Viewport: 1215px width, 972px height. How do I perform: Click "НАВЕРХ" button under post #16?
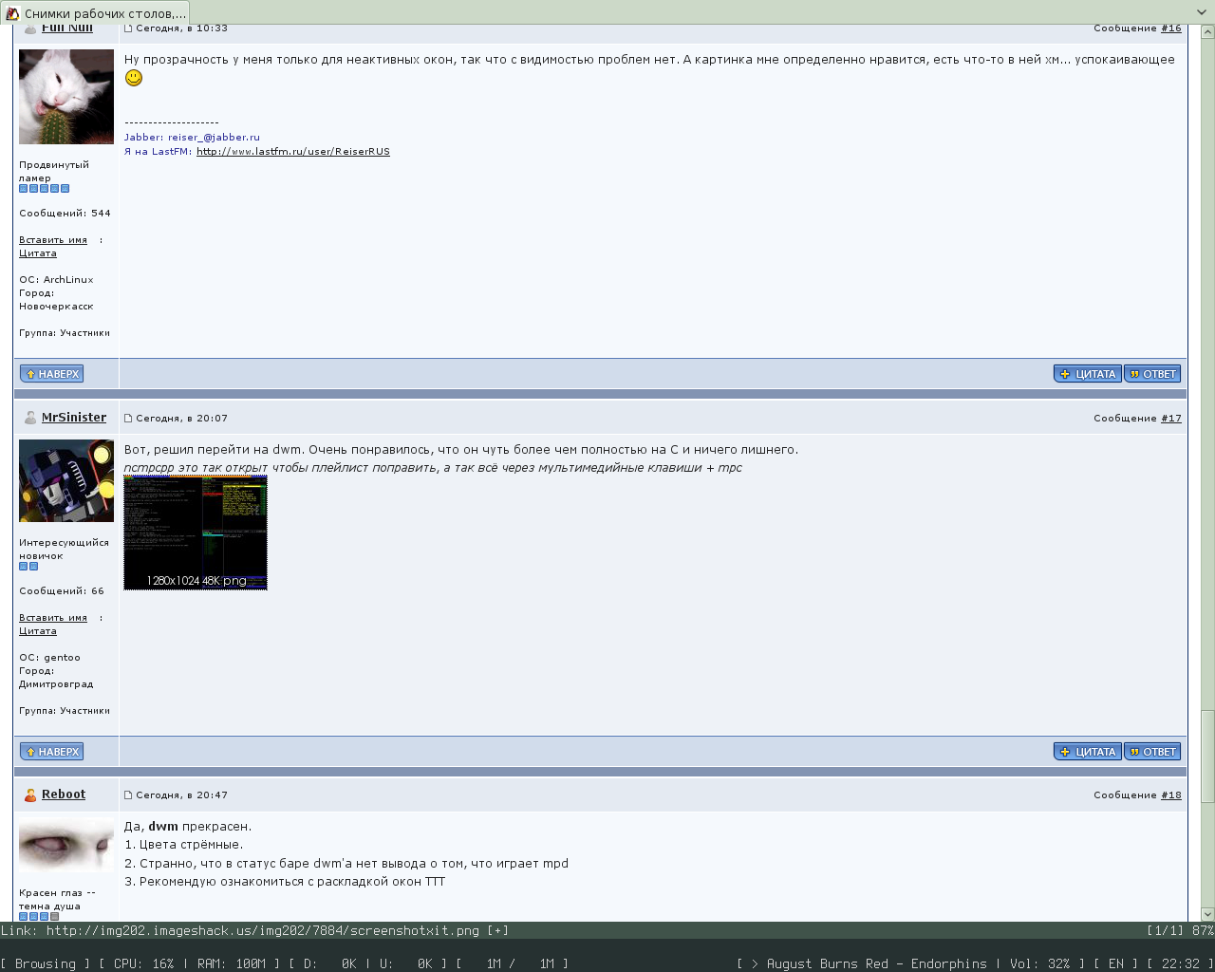point(52,374)
